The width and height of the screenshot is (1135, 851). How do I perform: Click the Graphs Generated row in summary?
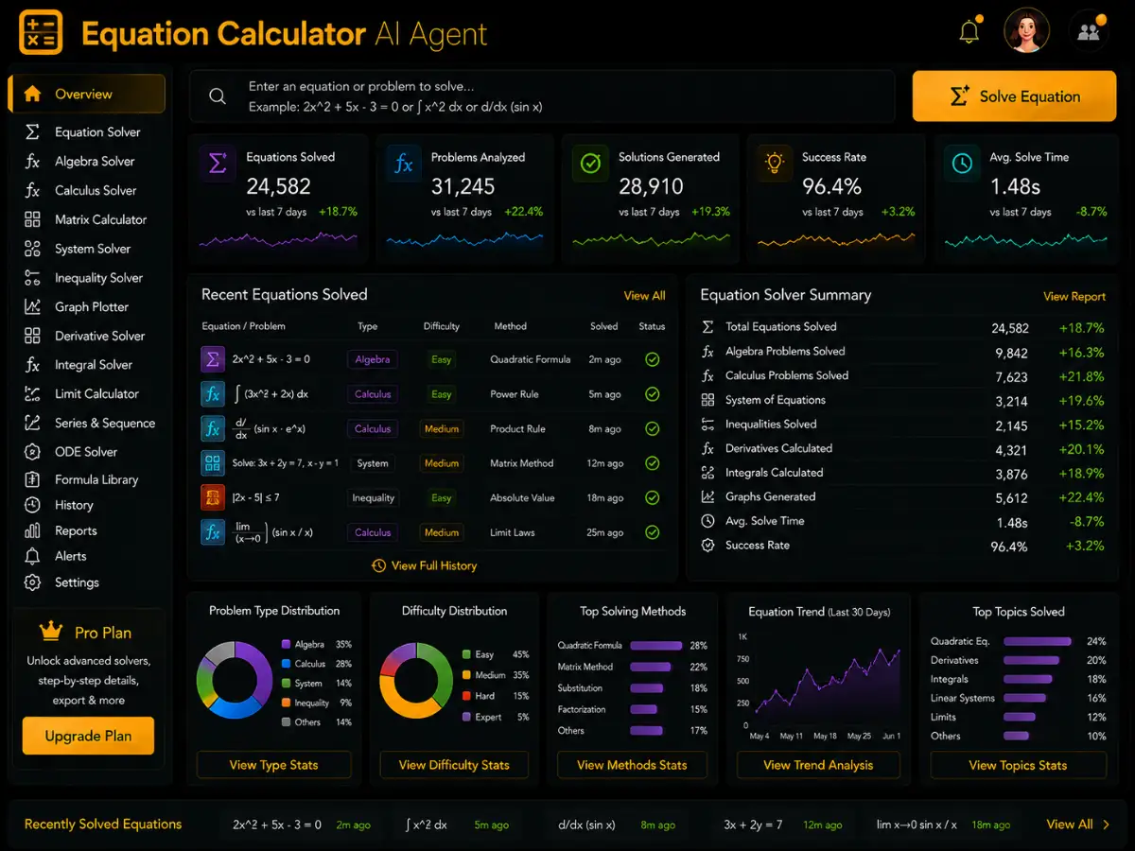click(902, 496)
